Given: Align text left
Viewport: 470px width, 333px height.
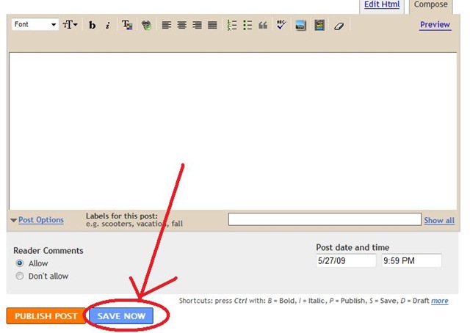Looking at the screenshot, I should 167,25.
